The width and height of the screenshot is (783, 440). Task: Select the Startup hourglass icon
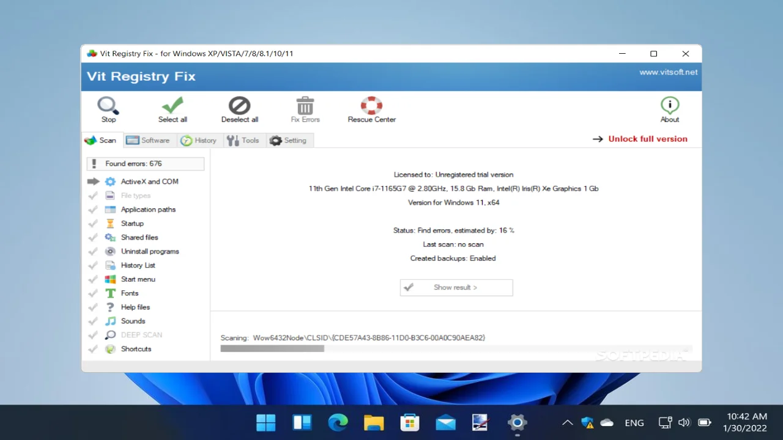[x=110, y=224]
